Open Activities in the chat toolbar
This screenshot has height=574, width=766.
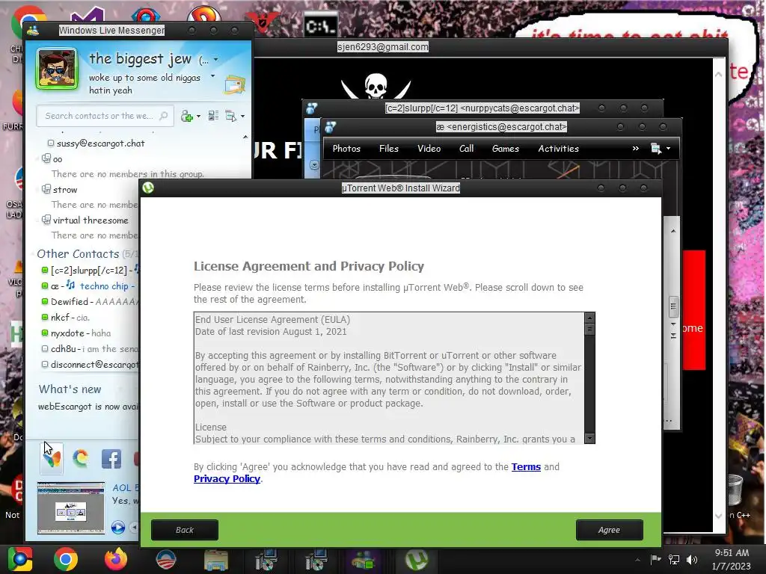[558, 149]
